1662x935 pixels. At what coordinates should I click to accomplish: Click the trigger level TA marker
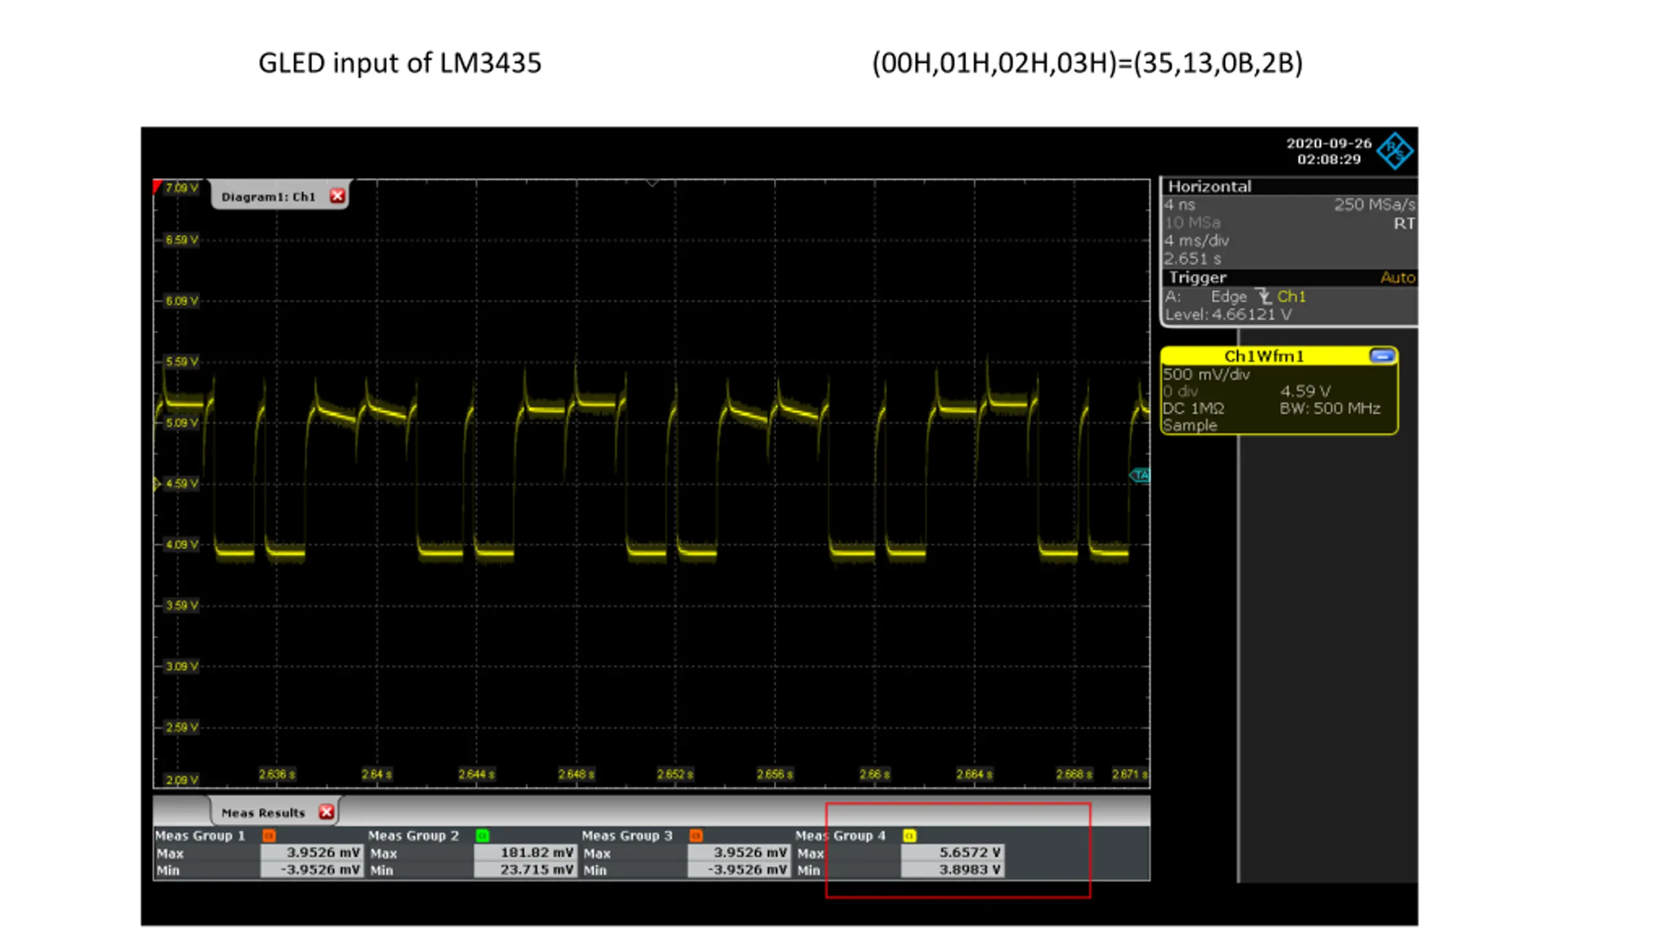(1140, 475)
